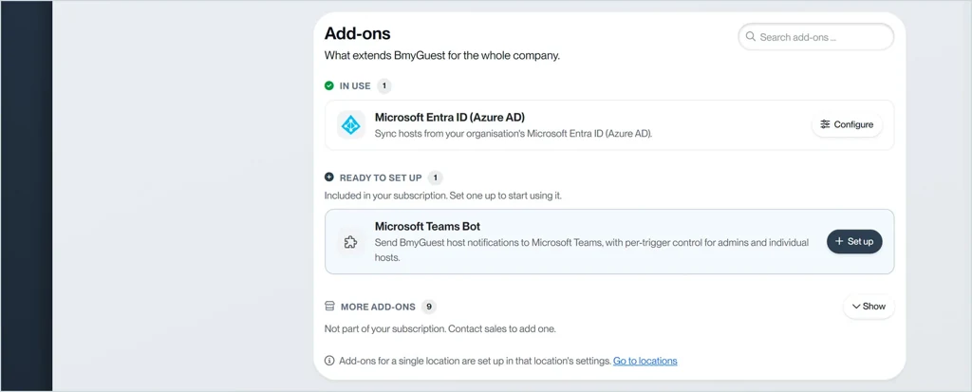Click 'What extends BmyGuest' subtitle
This screenshot has height=392, width=972.
click(x=442, y=56)
